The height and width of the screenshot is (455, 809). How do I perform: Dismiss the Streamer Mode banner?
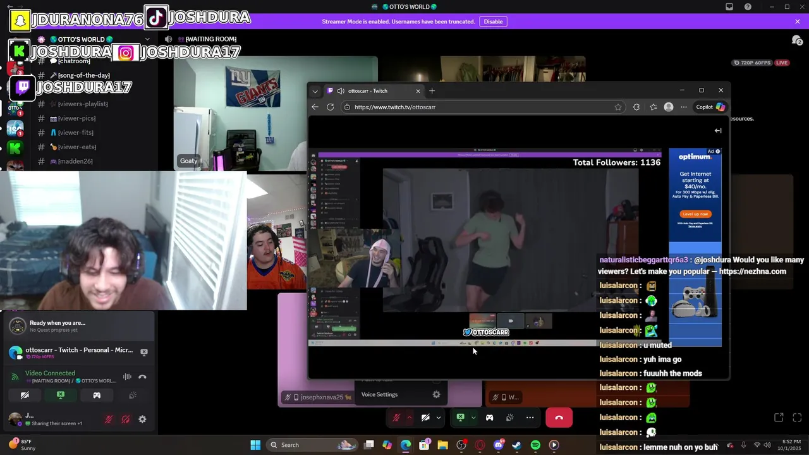798,21
